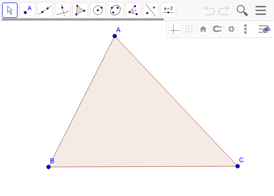This screenshot has height=196, width=274.
Task: Select the Reflect about Line tool
Action: [151, 10]
